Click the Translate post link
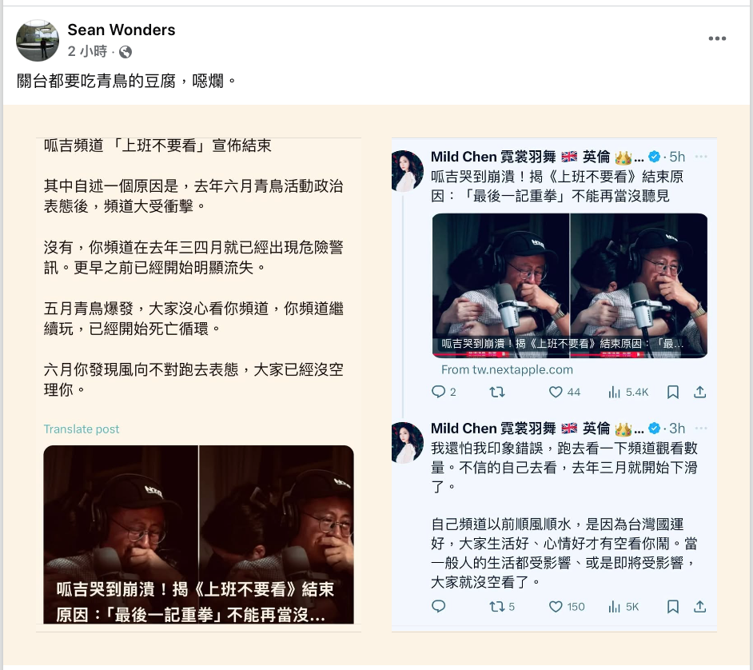Screen dimensions: 753x670 (x=82, y=429)
